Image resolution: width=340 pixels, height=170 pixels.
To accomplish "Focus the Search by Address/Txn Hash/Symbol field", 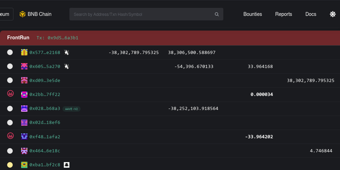I will click(x=146, y=14).
